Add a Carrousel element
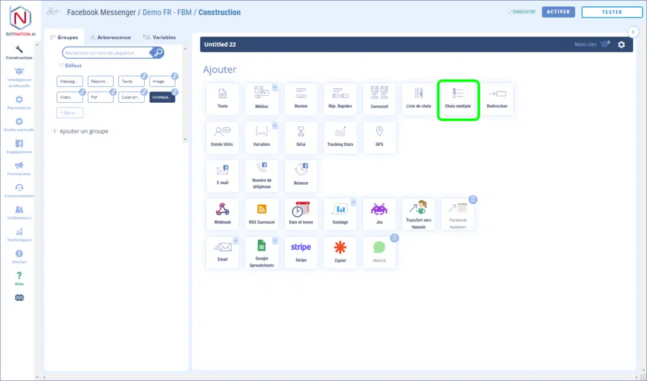Image resolution: width=647 pixels, height=381 pixels. [x=379, y=98]
